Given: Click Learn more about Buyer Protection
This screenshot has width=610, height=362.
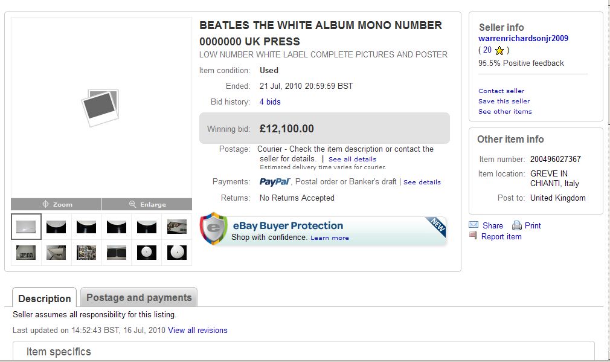Looking at the screenshot, I should click(x=329, y=238).
